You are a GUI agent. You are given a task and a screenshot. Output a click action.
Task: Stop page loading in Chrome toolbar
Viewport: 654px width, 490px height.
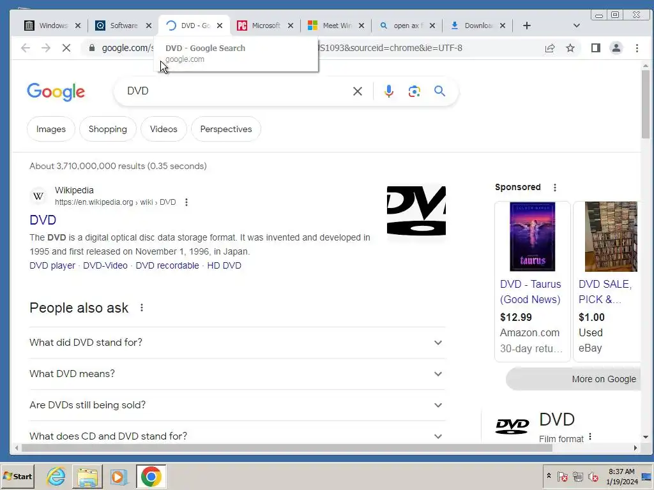coord(66,48)
